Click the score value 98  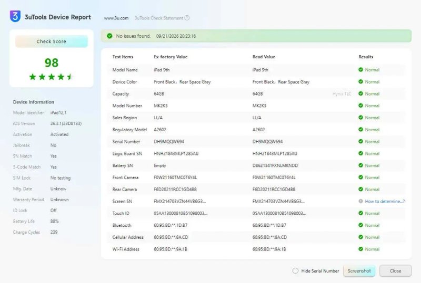pos(51,62)
